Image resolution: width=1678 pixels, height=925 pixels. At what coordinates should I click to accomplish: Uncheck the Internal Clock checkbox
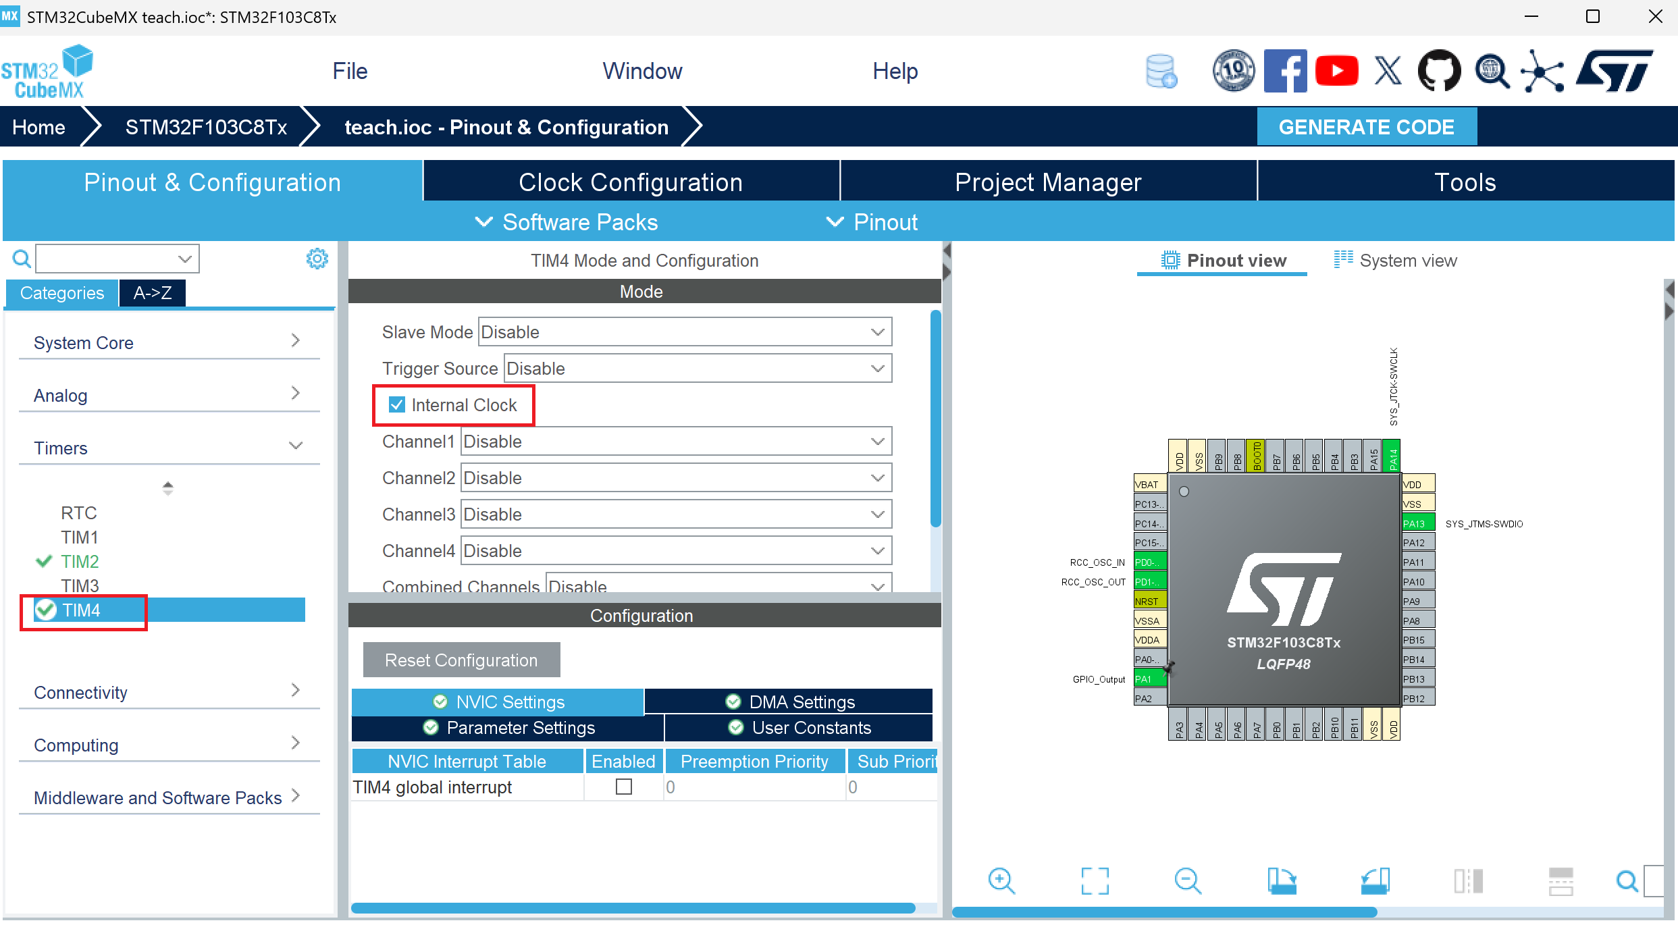coord(397,405)
